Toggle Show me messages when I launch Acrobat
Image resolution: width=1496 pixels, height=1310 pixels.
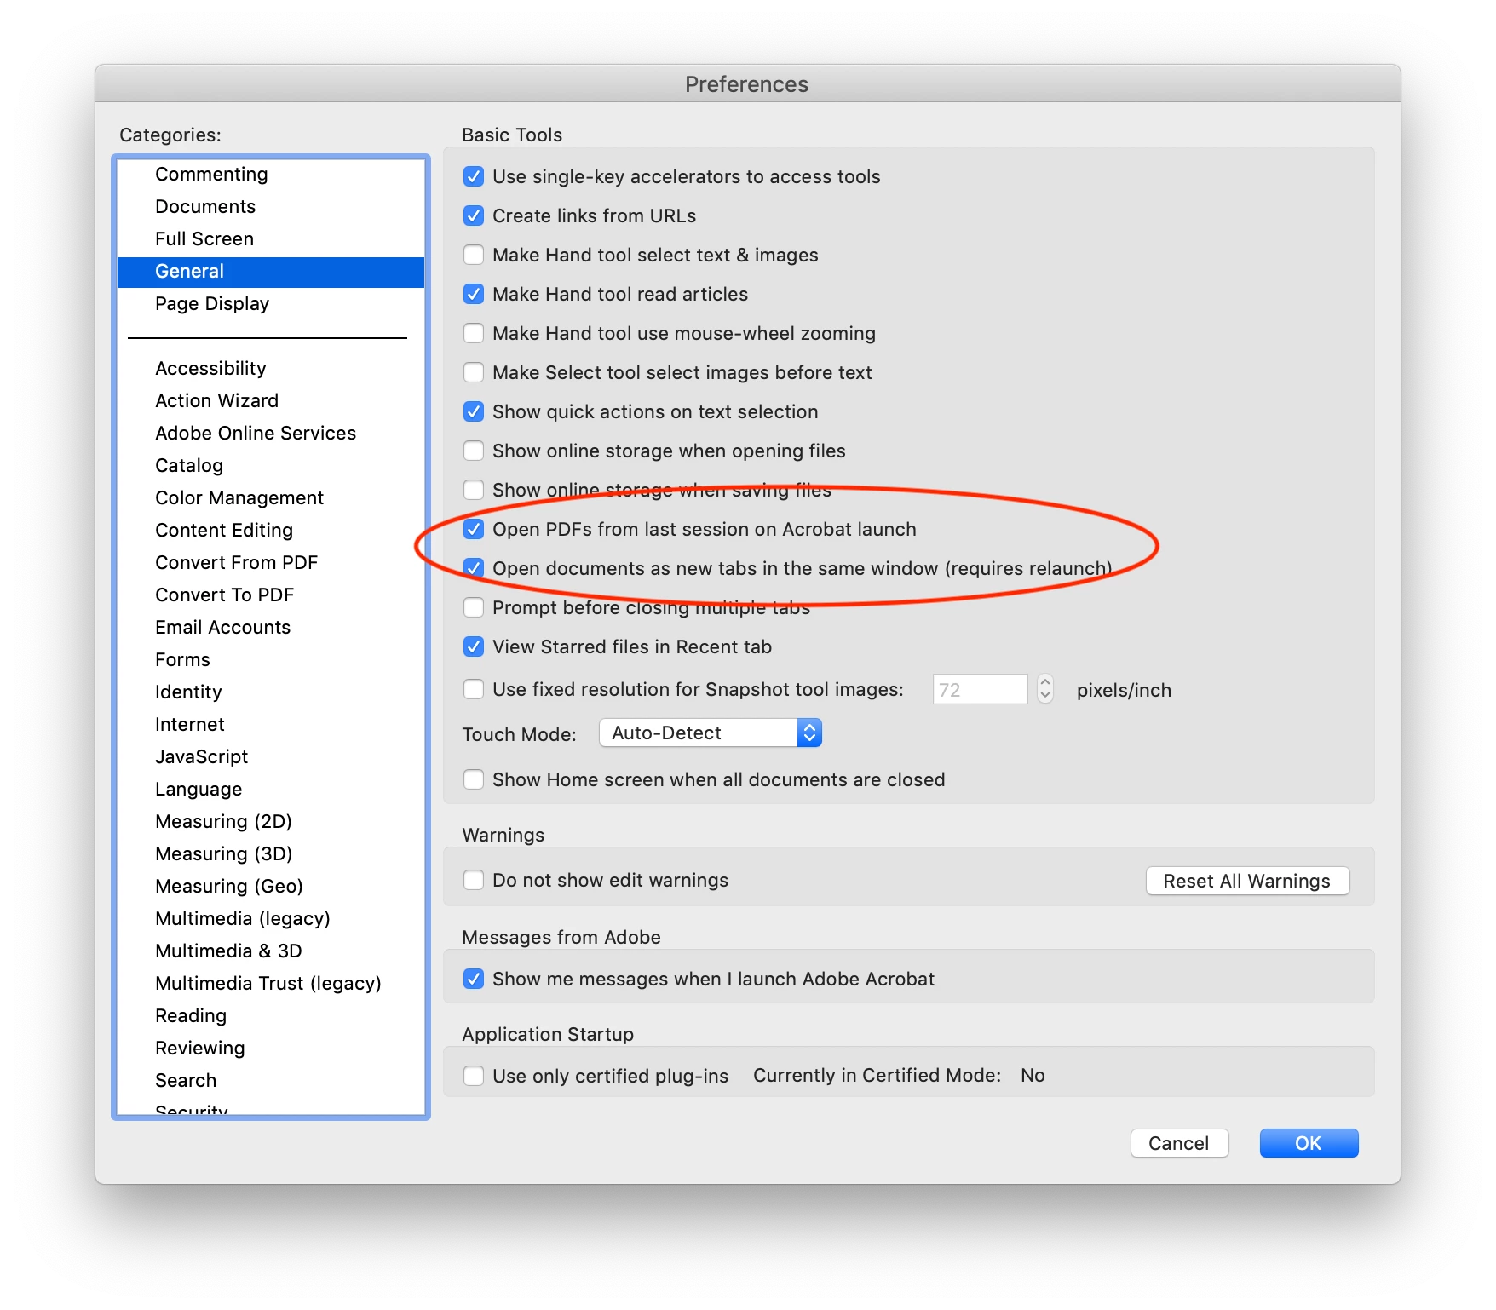(x=474, y=979)
